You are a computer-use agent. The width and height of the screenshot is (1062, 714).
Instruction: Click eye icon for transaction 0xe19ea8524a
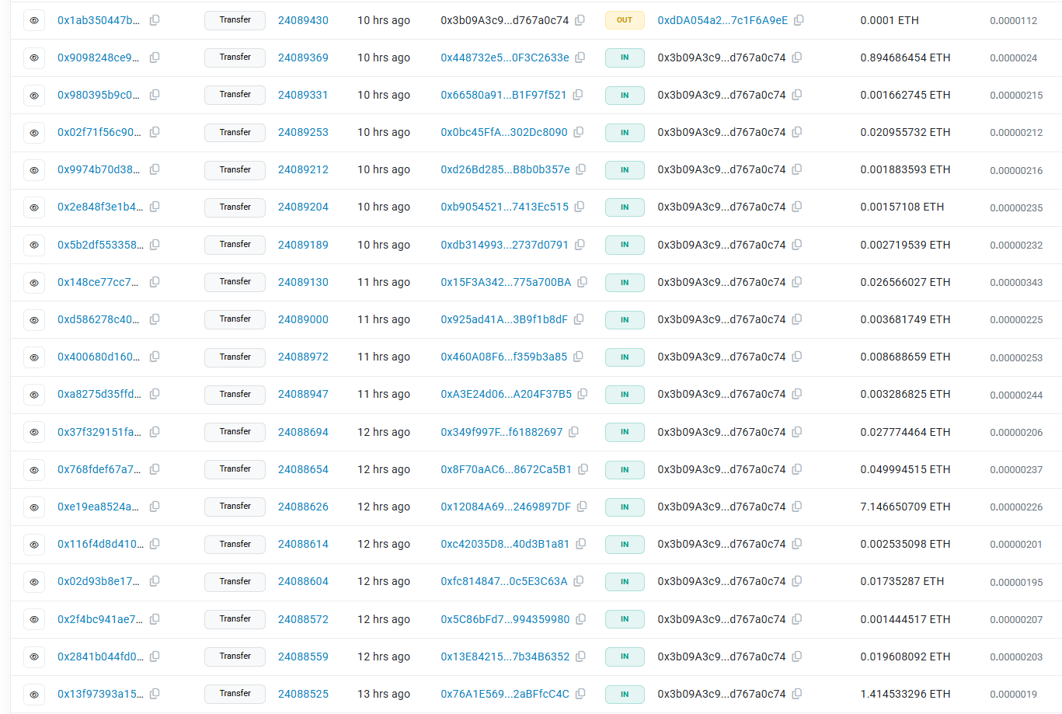click(x=34, y=507)
